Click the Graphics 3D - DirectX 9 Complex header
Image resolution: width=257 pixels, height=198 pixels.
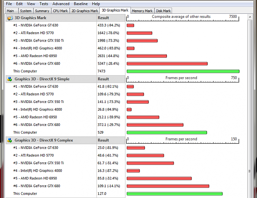point(51,140)
